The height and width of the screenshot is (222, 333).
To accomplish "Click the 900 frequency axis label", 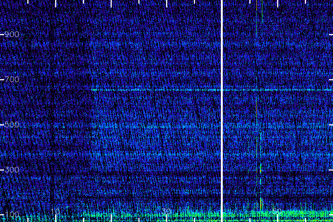I will tap(12, 34).
